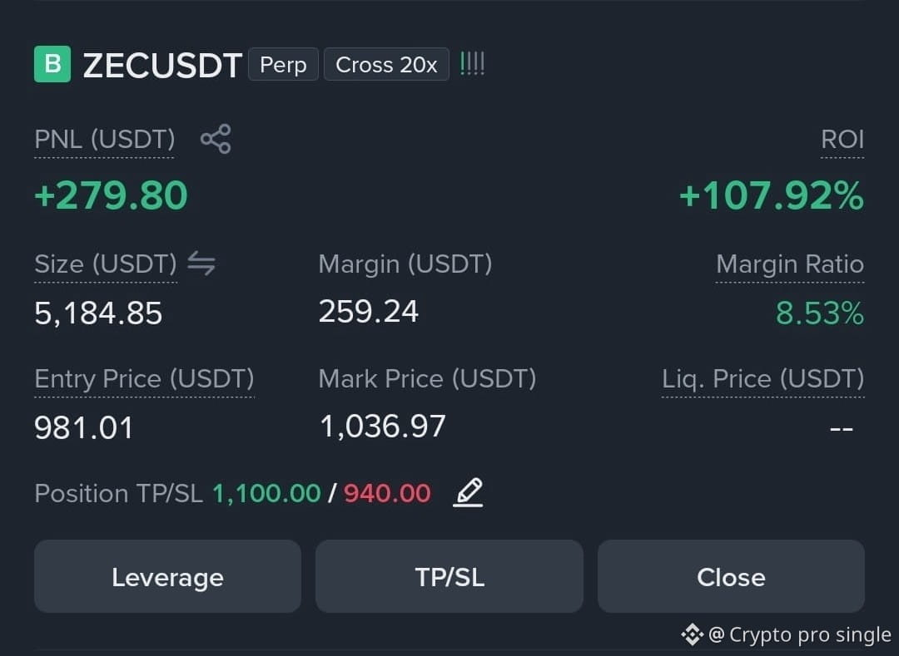The image size is (899, 656).
Task: Click the green B buy badge icon
Action: [52, 64]
